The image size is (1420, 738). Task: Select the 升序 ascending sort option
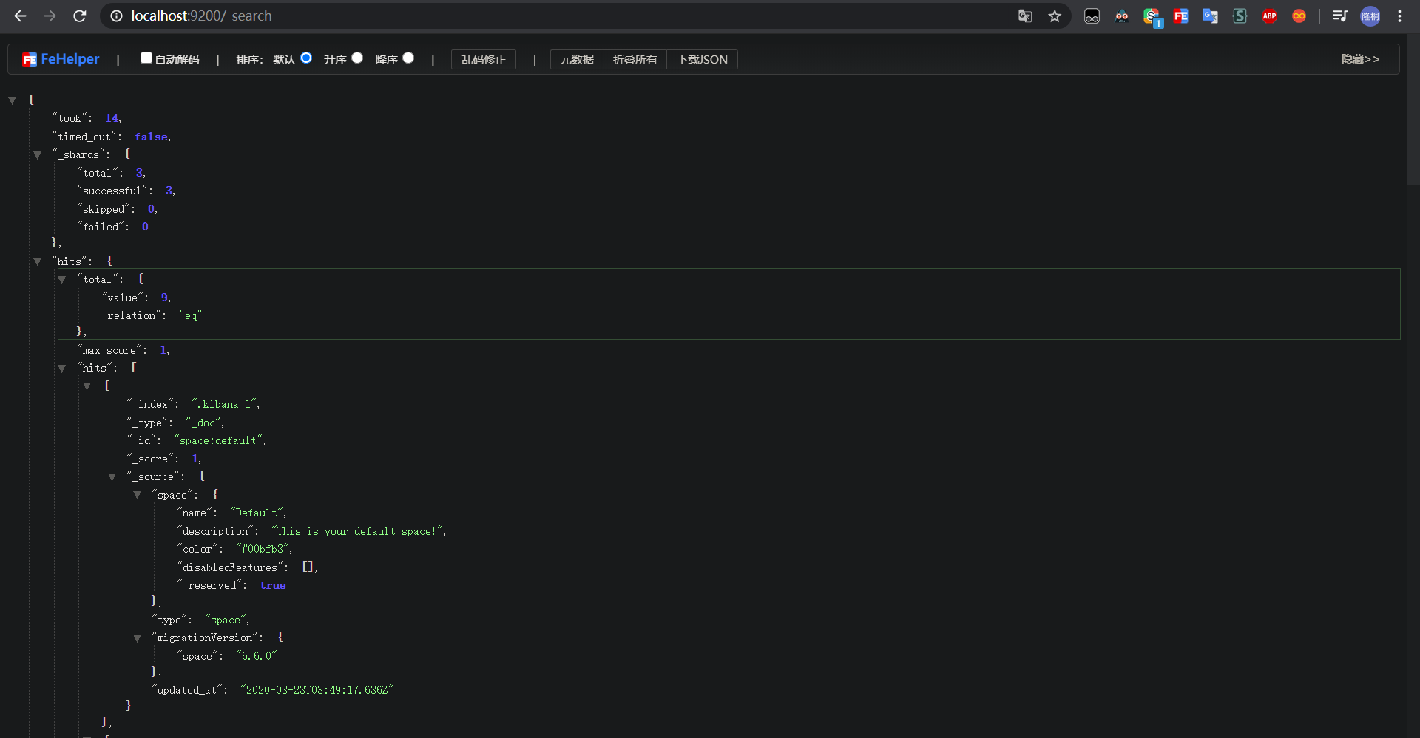[x=357, y=58]
